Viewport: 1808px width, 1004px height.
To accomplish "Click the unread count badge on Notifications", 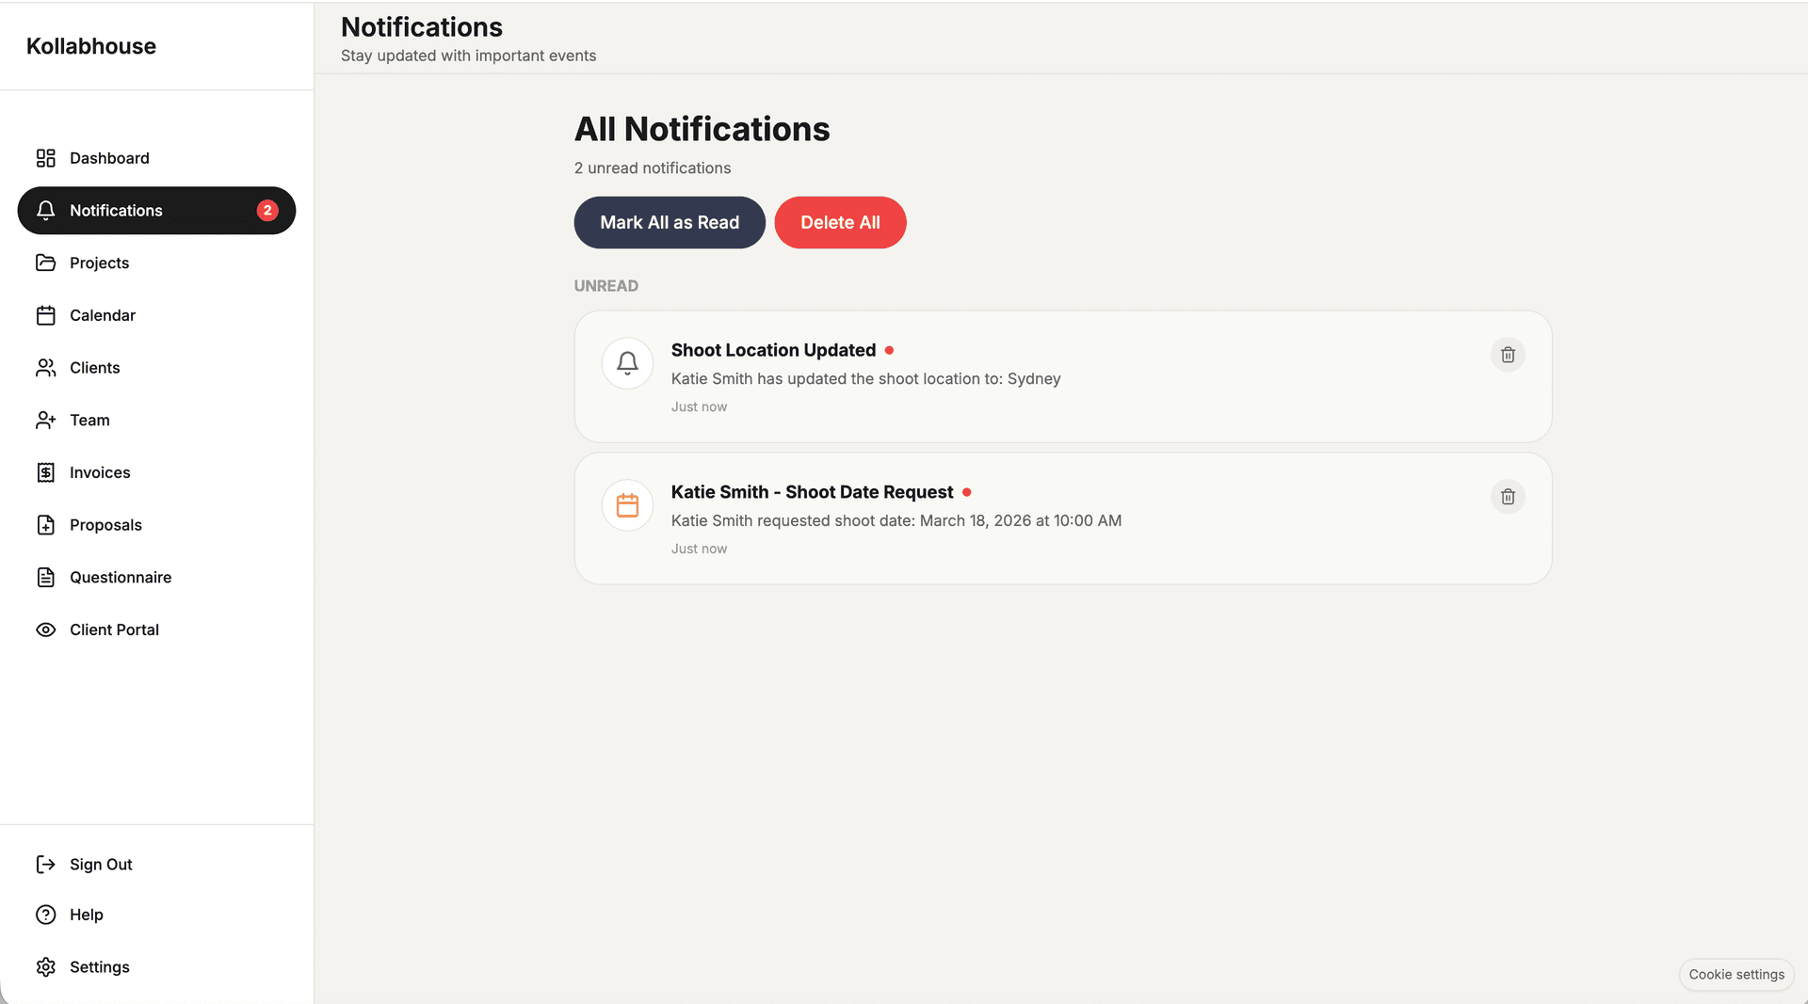I will click(267, 211).
